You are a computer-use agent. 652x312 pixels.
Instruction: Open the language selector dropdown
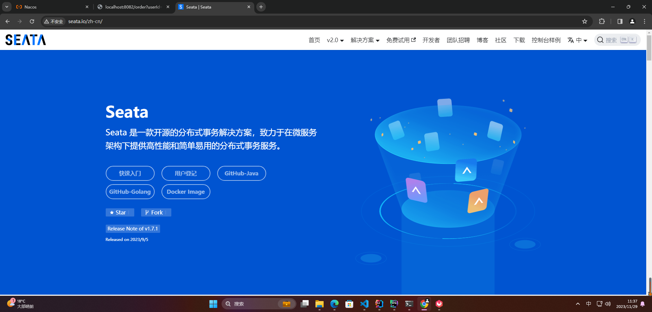pos(577,40)
